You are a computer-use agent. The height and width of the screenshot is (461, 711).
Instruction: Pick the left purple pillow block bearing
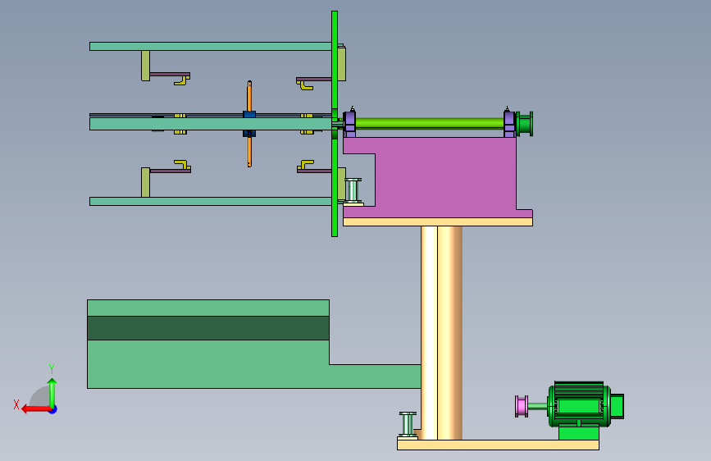tap(349, 123)
